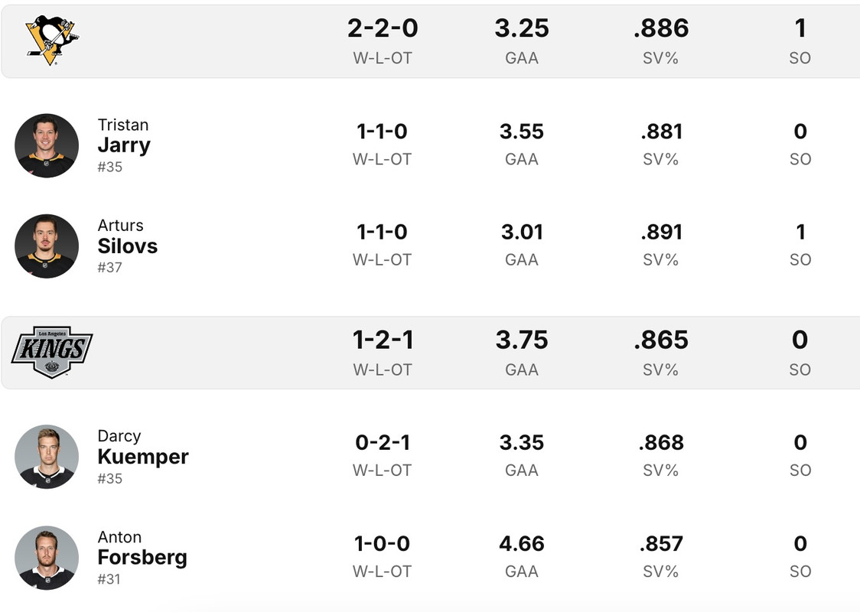This screenshot has width=860, height=612.
Task: Click the Penguins 2-2-0 team record
Action: [383, 29]
